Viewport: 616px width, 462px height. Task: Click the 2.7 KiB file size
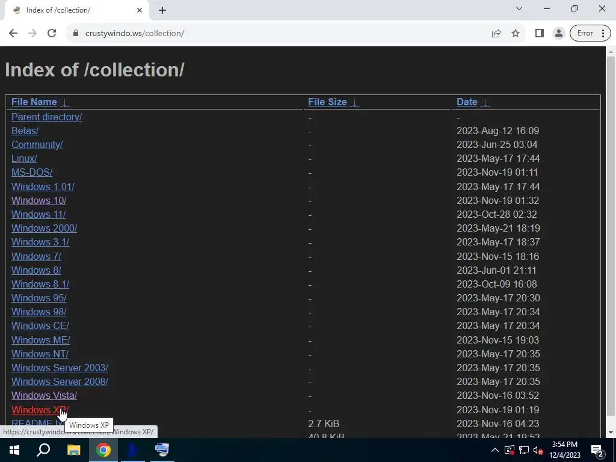[x=323, y=424]
